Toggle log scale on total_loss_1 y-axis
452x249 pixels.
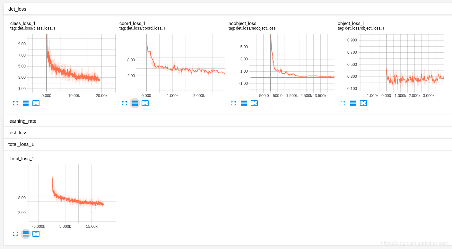pyautogui.click(x=26, y=234)
